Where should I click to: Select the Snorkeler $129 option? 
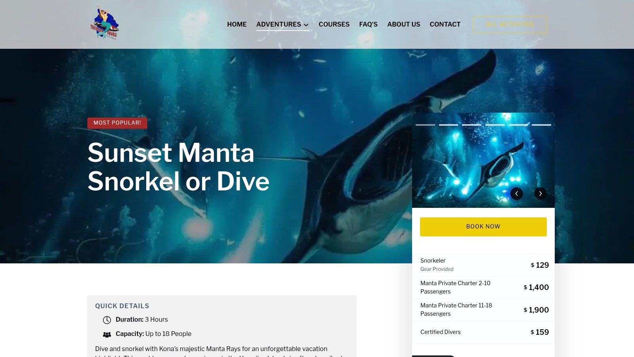click(483, 265)
